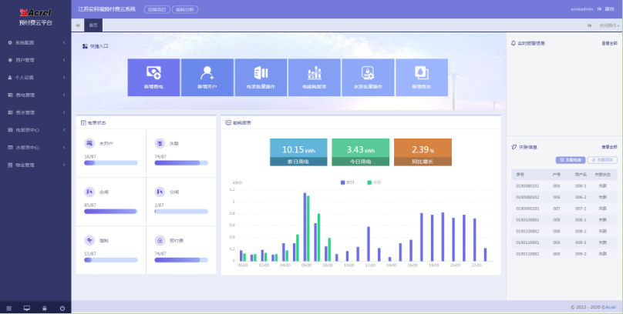The width and height of the screenshot is (623, 314).
Task: Click the monitor icon in sidebar footer
Action: tap(26, 308)
